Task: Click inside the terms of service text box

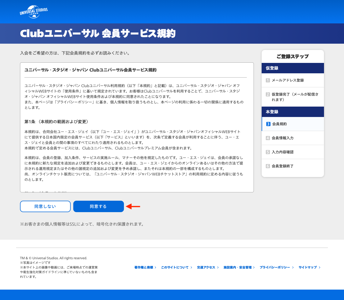Action: pos(137,127)
